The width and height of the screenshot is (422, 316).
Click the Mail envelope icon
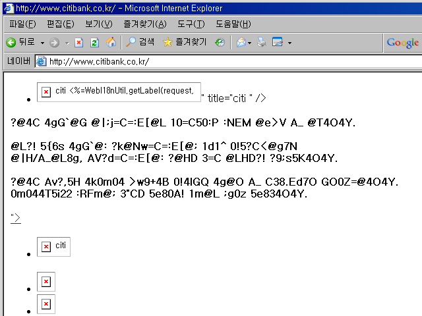coord(241,42)
